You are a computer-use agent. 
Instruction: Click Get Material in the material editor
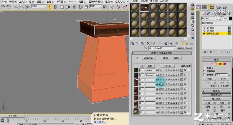(x=133, y=43)
